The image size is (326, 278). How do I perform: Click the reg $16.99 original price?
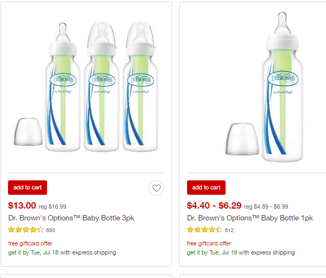52,206
